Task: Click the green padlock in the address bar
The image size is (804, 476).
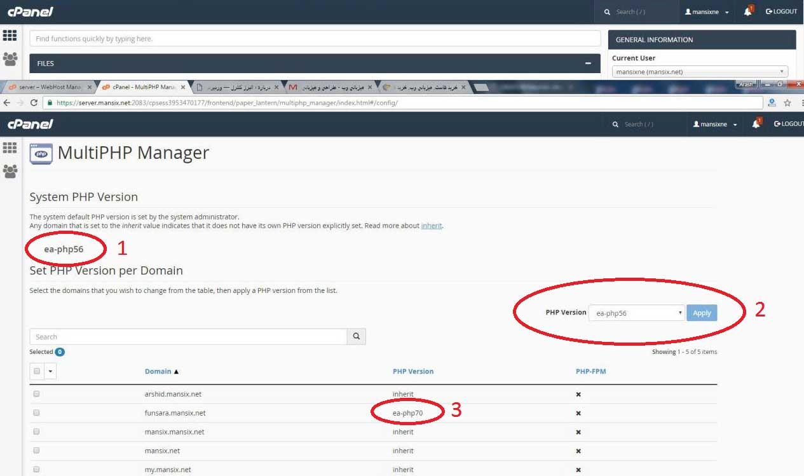Action: pyautogui.click(x=50, y=102)
